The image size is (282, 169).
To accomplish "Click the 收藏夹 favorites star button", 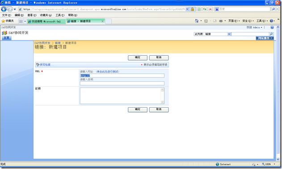I will 8,21.
